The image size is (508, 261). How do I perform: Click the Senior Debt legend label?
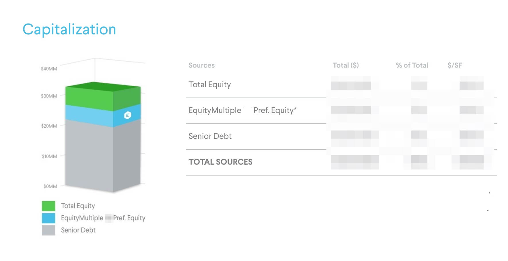[78, 230]
